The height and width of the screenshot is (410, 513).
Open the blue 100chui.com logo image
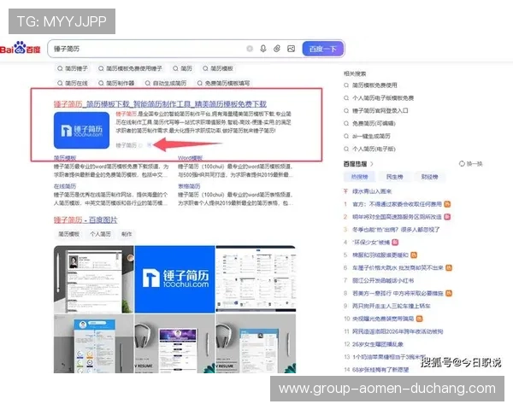coord(174,279)
